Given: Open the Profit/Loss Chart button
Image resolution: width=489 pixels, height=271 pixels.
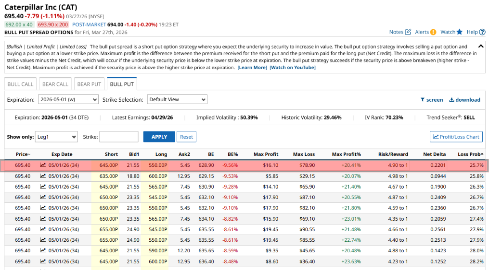Looking at the screenshot, I should point(456,137).
